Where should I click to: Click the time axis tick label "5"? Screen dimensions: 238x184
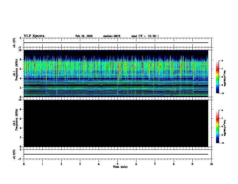pos(117,164)
